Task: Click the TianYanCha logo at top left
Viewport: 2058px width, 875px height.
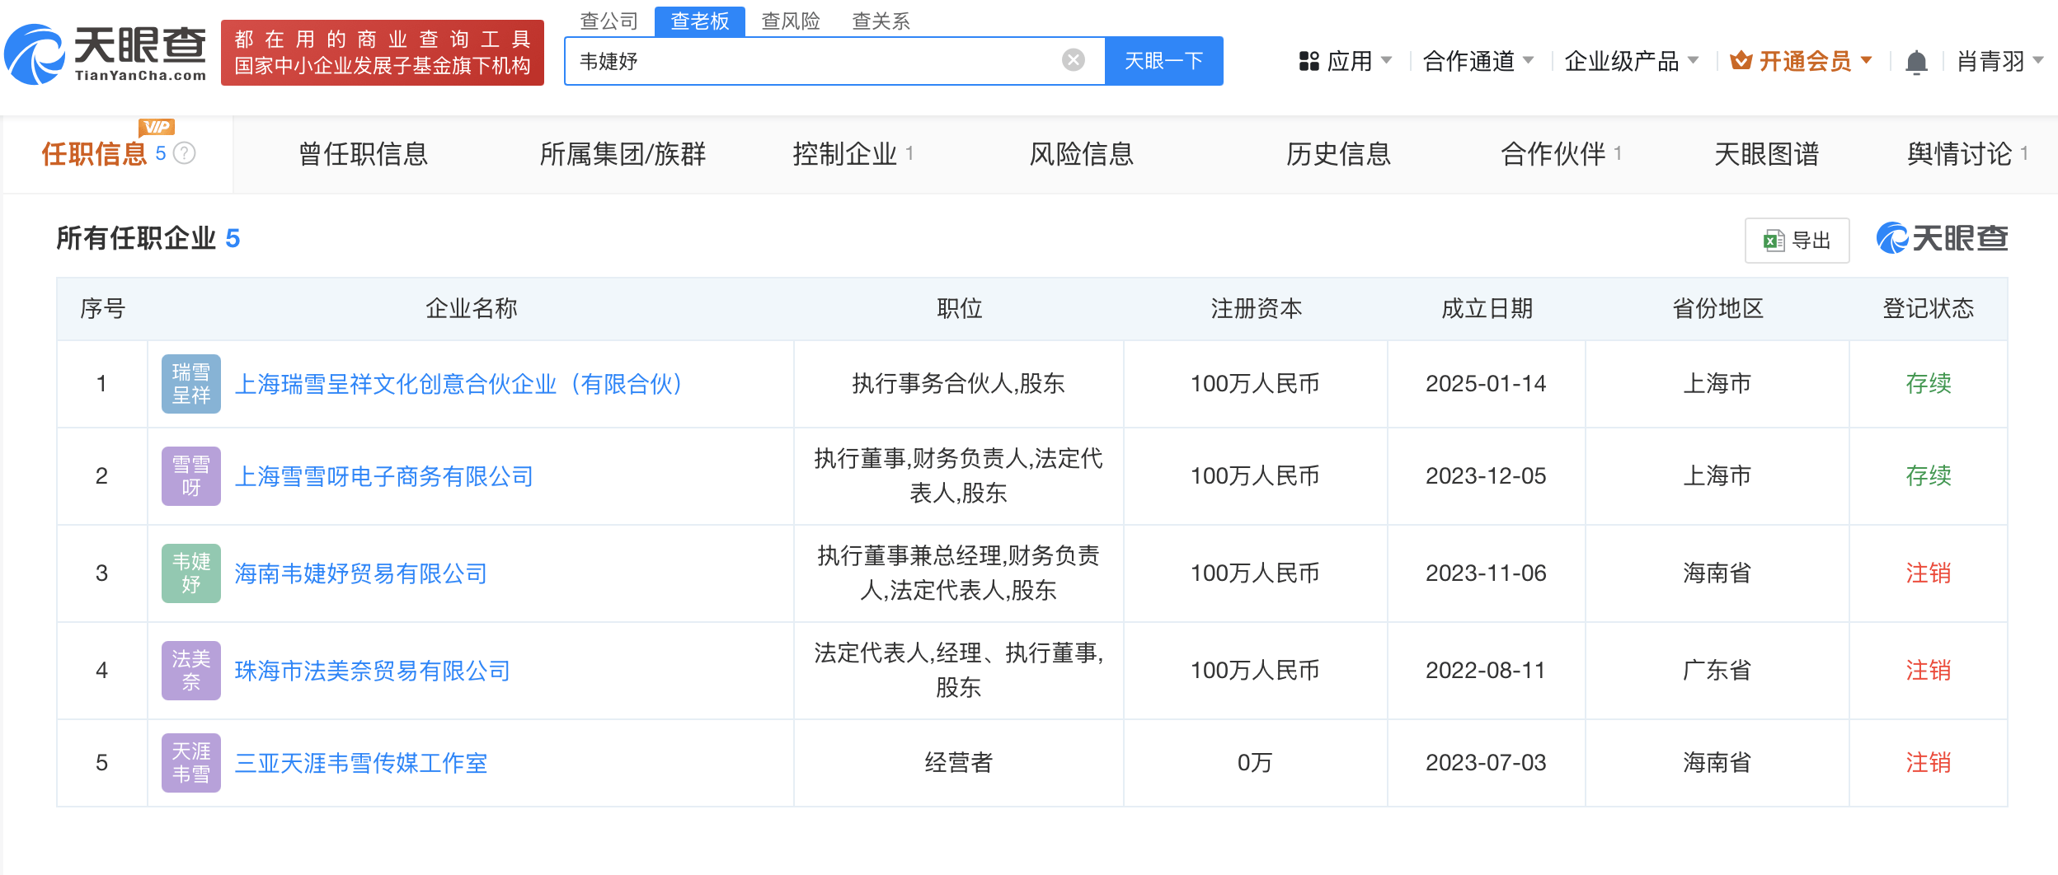Action: (106, 54)
